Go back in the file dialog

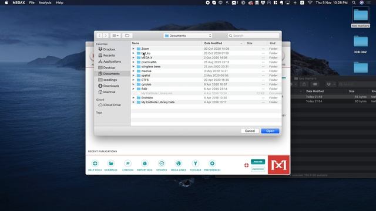tap(99, 36)
